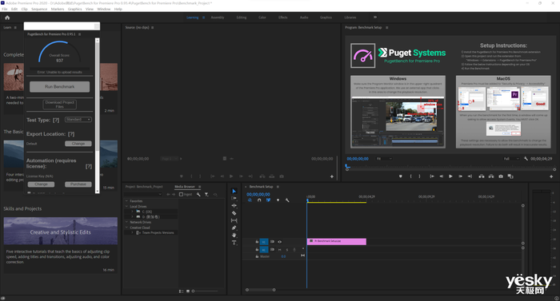Toggle V1 track lock

(257, 241)
